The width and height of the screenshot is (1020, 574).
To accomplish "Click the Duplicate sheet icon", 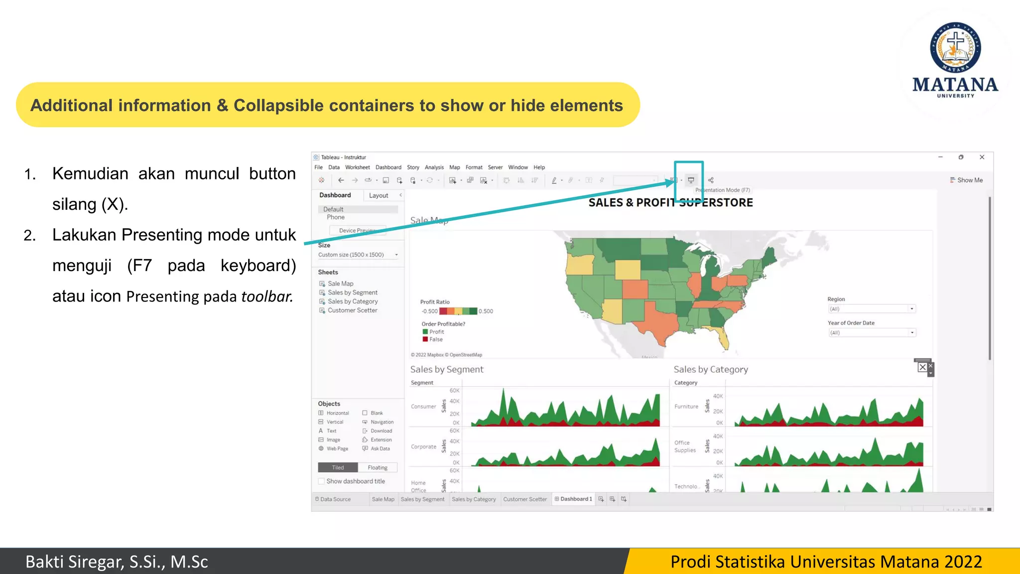I will [470, 180].
